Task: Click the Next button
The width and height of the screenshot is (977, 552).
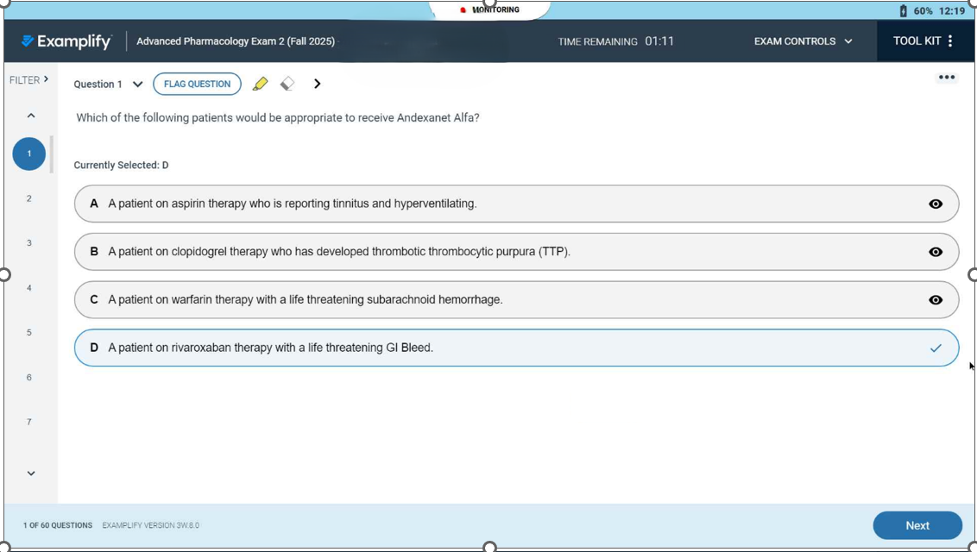Action: coord(917,525)
